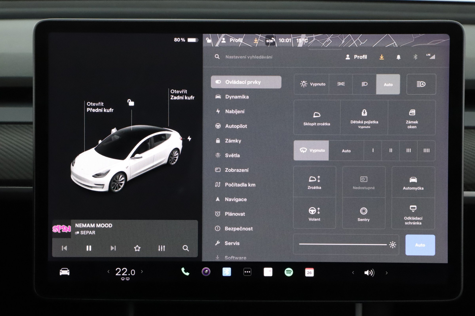This screenshot has width=475, height=316.
Task: Raise volume with right chevron
Action: tap(387, 273)
